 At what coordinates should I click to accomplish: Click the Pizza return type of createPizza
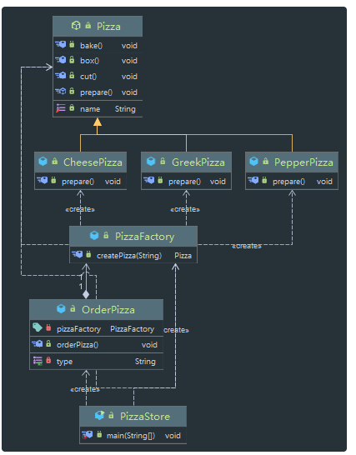click(183, 256)
